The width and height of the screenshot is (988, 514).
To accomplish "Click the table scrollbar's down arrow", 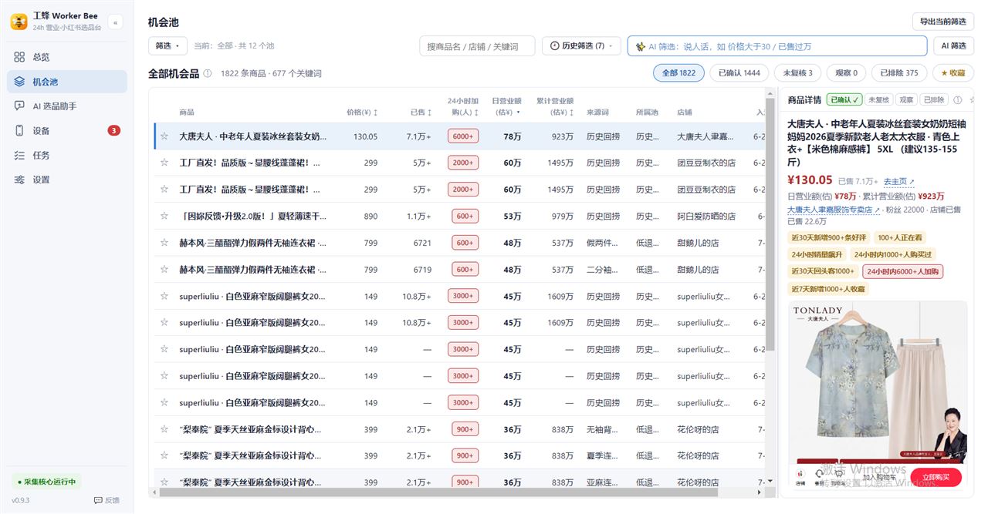I will (x=770, y=482).
